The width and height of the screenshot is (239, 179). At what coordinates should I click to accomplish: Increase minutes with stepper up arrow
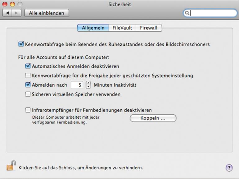(x=88, y=83)
